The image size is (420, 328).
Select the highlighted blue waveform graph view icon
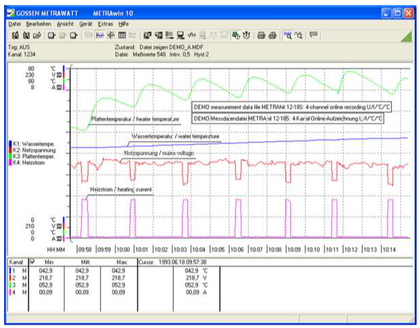click(x=100, y=35)
